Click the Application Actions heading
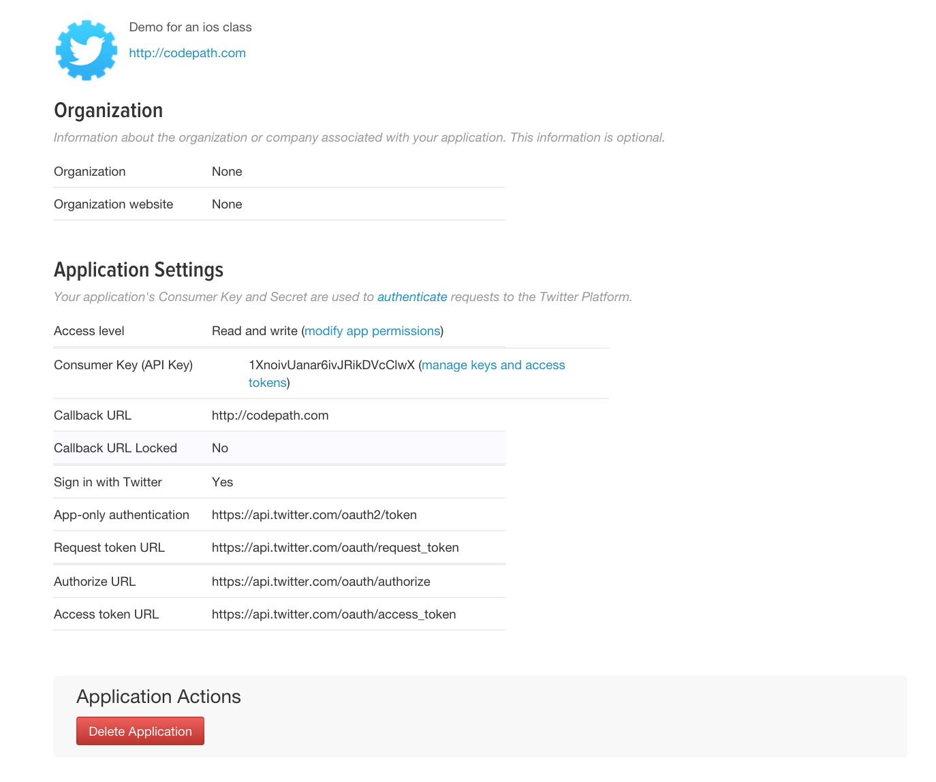The width and height of the screenshot is (936, 782). 159,696
